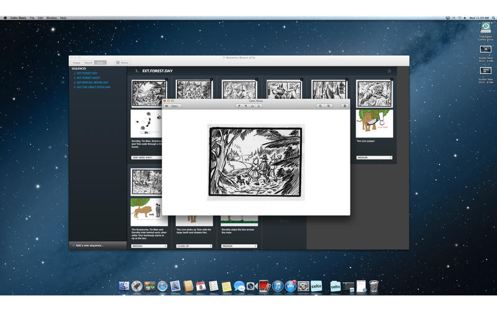Open the Celtx Shots application menu
Viewport: 497px width, 311px height.
tap(18, 18)
